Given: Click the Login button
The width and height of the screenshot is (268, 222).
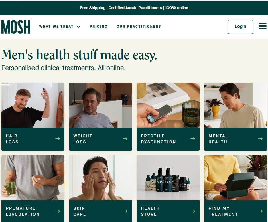Looking at the screenshot, I should 240,27.
